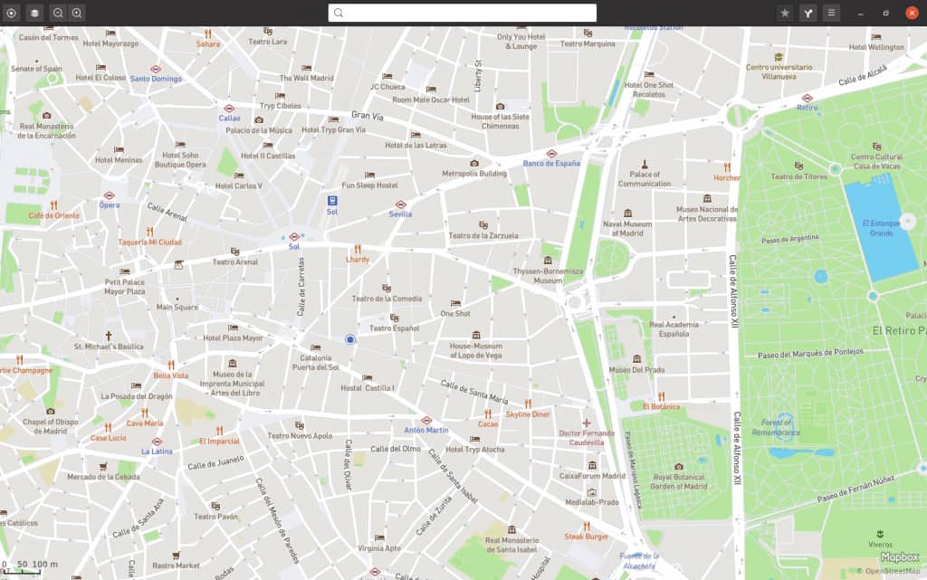
Task: Click the 'Gran Vía' street label
Action: click(368, 116)
